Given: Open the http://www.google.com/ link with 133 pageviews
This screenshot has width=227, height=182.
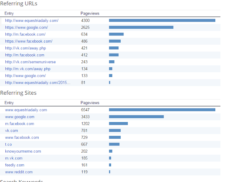Looking at the screenshot, I should [x=26, y=76].
